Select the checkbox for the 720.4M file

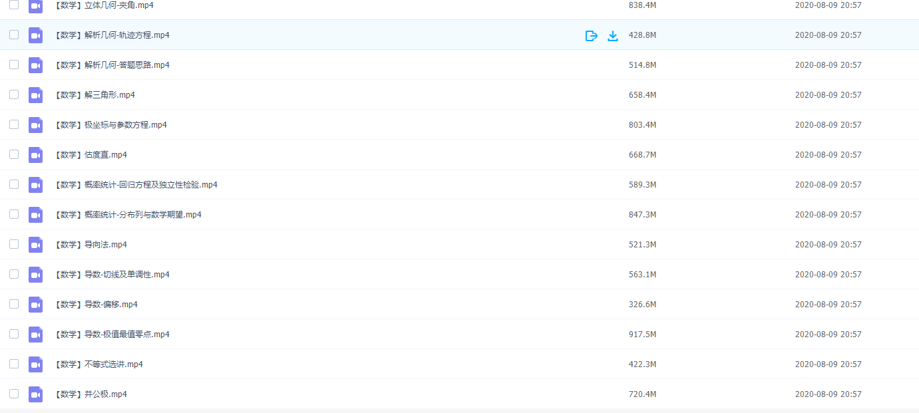pyautogui.click(x=14, y=394)
